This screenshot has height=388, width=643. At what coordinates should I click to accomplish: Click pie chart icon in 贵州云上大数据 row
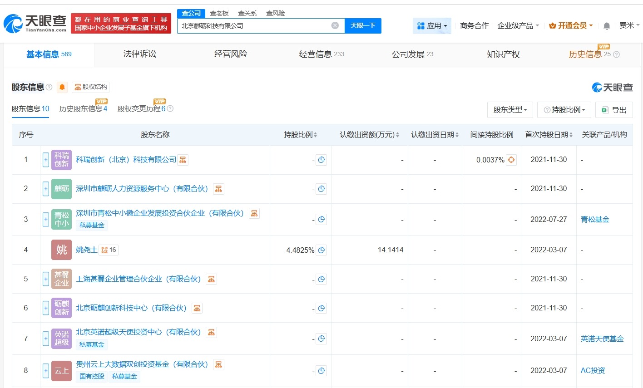[x=321, y=370]
